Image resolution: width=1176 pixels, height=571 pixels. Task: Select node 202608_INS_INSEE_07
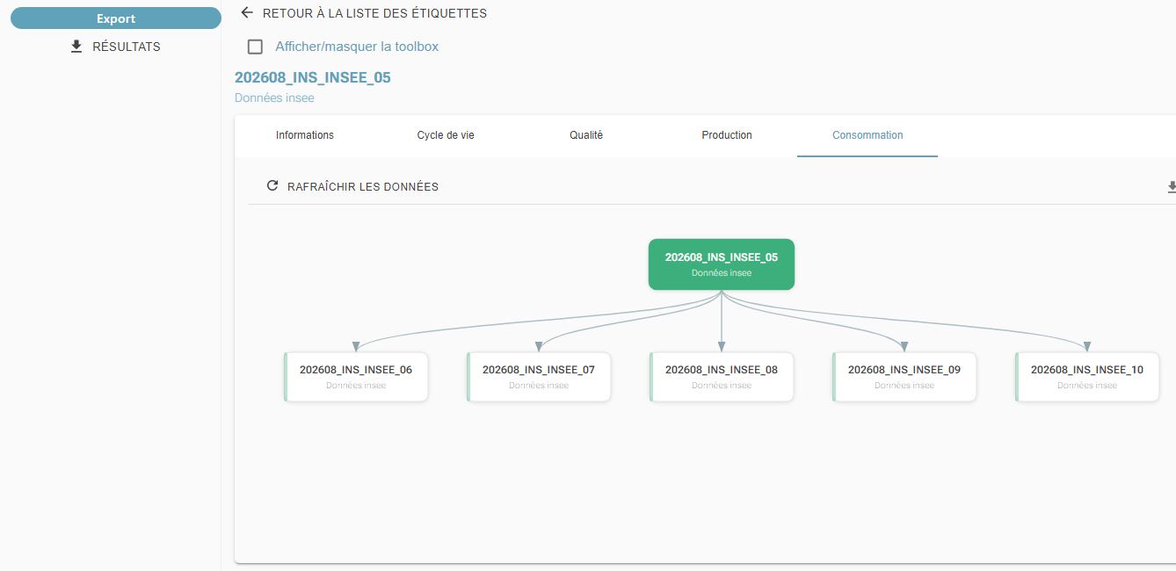tap(539, 377)
